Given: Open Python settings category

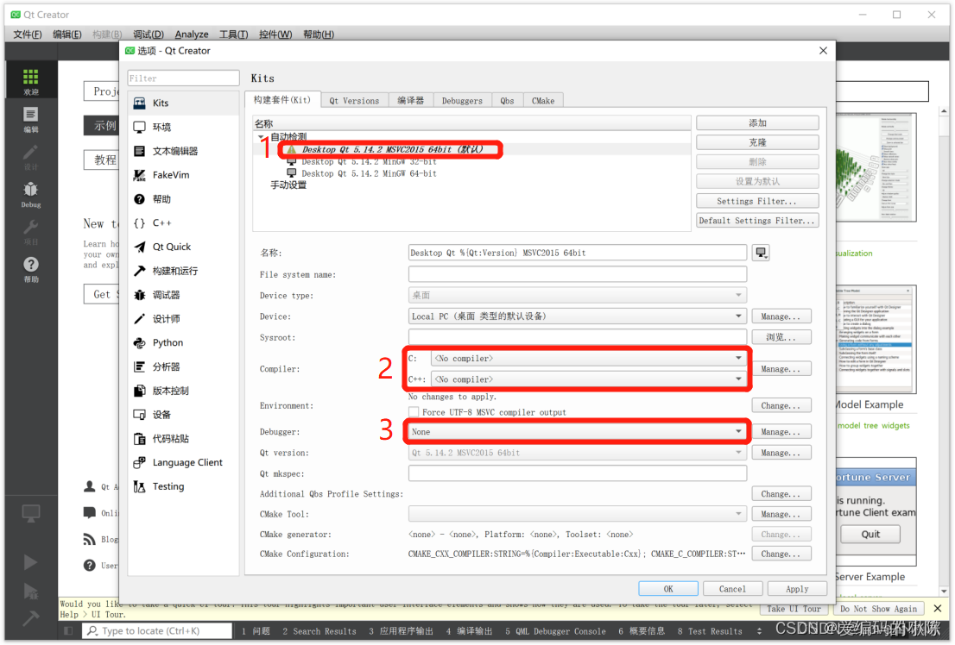Looking at the screenshot, I should coord(183,342).
